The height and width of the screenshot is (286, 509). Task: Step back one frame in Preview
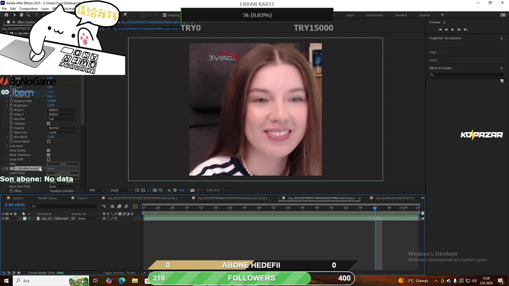pos(446,29)
